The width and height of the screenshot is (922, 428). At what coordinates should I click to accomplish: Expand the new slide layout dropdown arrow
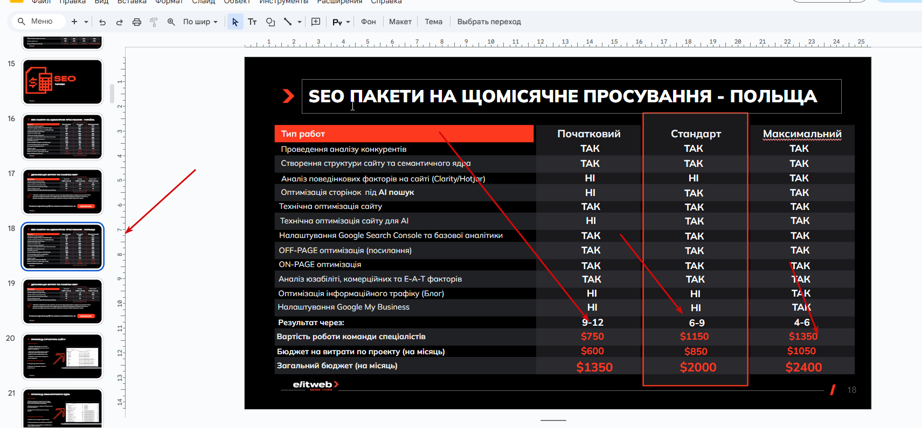pos(86,22)
